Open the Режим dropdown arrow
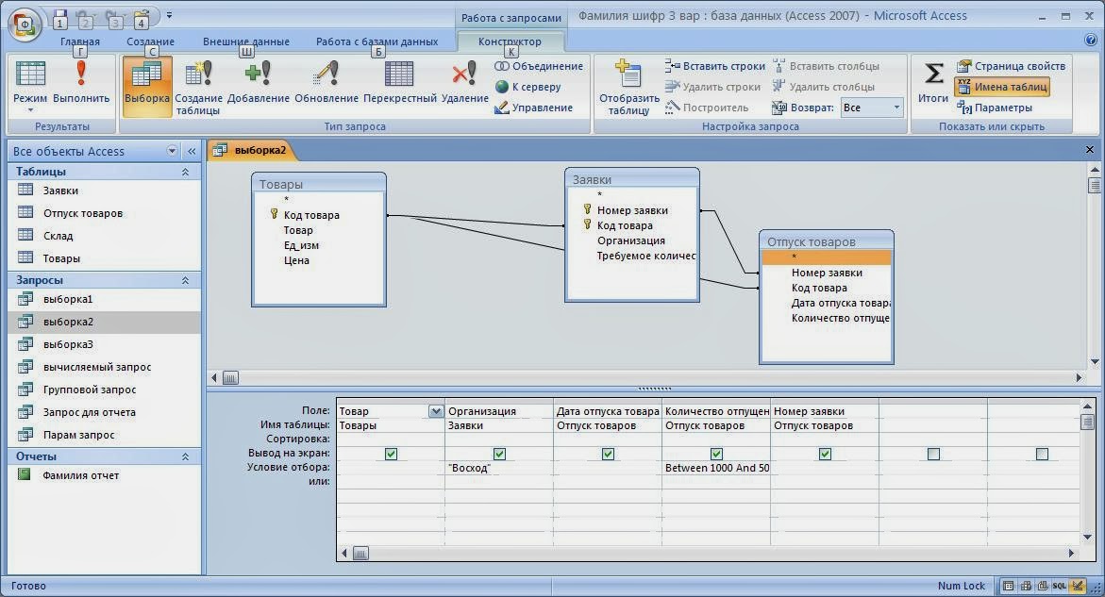Viewport: 1105px width, 597px height. (x=29, y=110)
